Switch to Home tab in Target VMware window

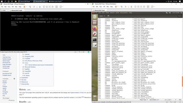pos(4,10)
